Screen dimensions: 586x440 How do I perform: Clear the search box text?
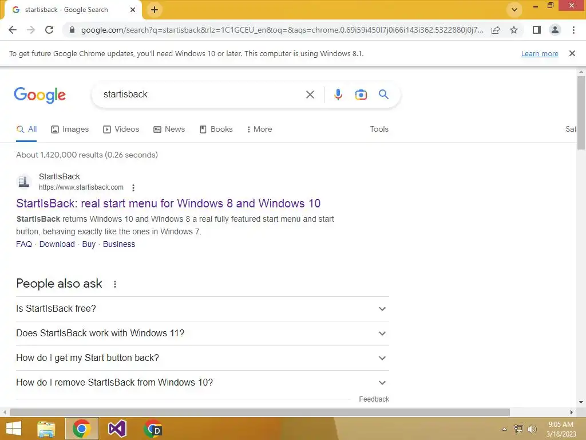[x=310, y=95]
